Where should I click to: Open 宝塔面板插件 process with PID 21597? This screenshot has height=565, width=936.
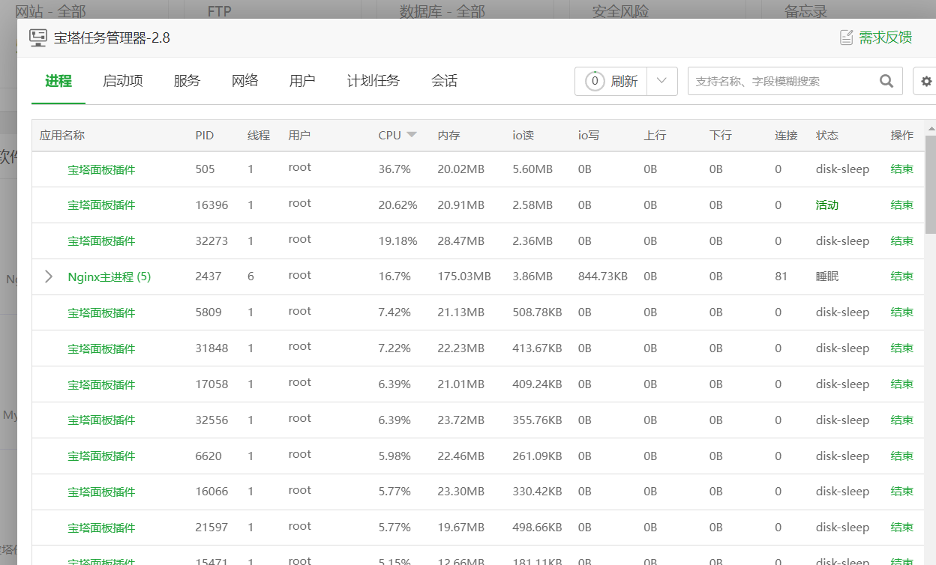(101, 528)
